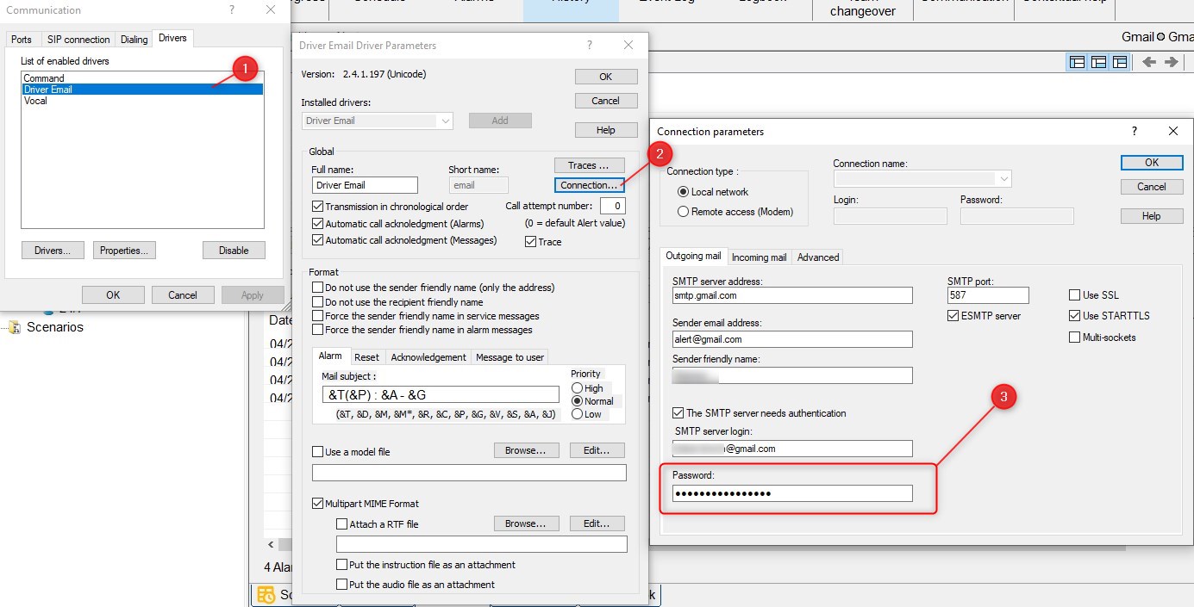
Task: Enable the Use SSL checkbox
Action: coord(1074,295)
